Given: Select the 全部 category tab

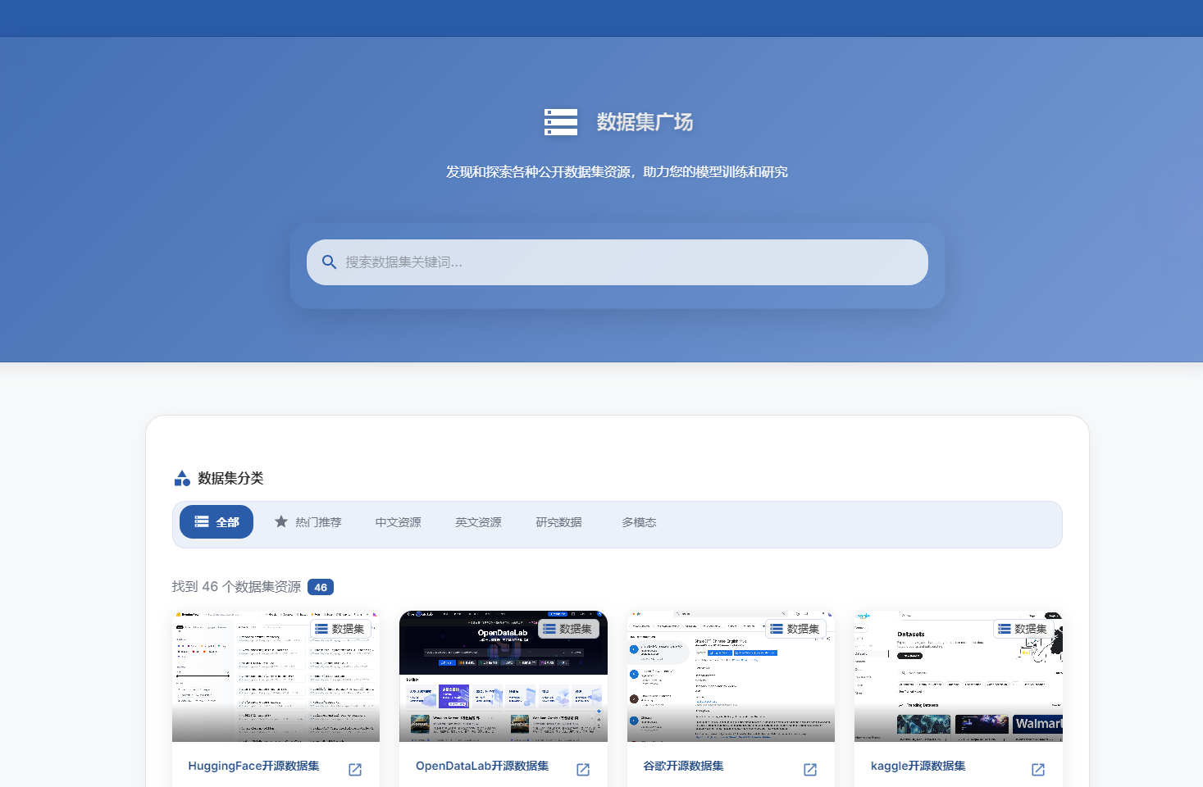Looking at the screenshot, I should click(x=216, y=522).
